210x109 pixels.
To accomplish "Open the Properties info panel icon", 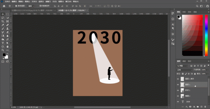I will pyautogui.click(x=173, y=19).
